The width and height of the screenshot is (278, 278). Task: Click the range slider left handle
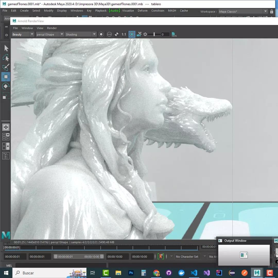[56, 256]
